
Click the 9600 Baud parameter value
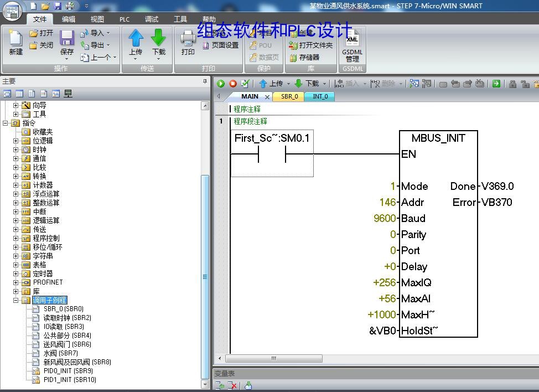coord(385,218)
